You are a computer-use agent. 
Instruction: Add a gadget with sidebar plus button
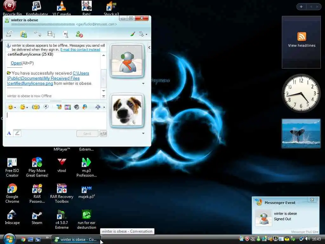point(301,7)
